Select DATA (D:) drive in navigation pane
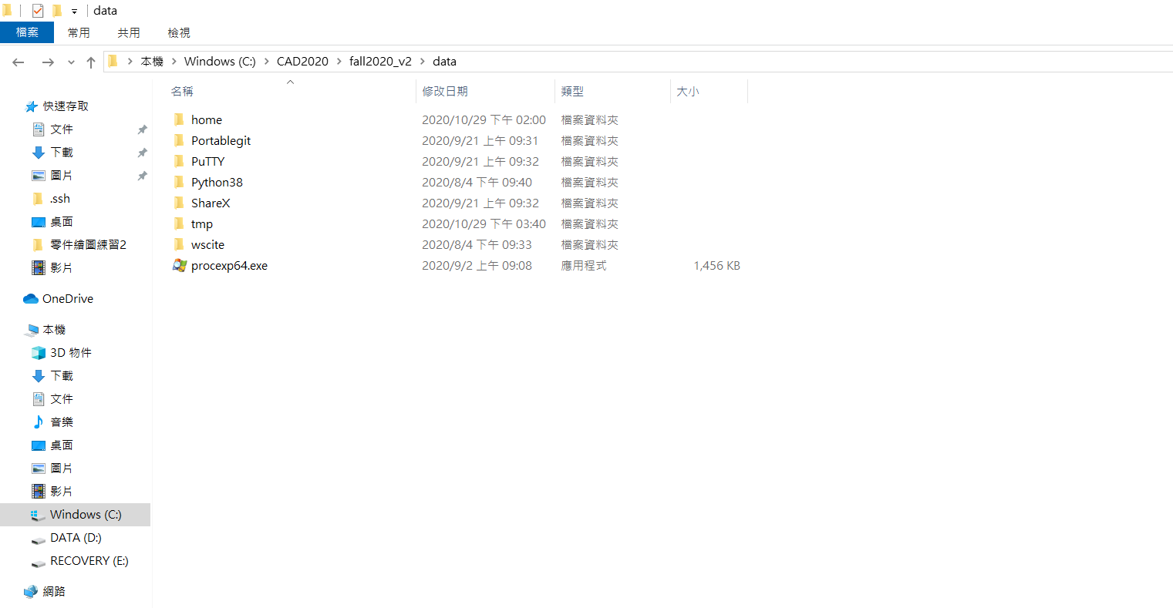The width and height of the screenshot is (1173, 608). [76, 538]
